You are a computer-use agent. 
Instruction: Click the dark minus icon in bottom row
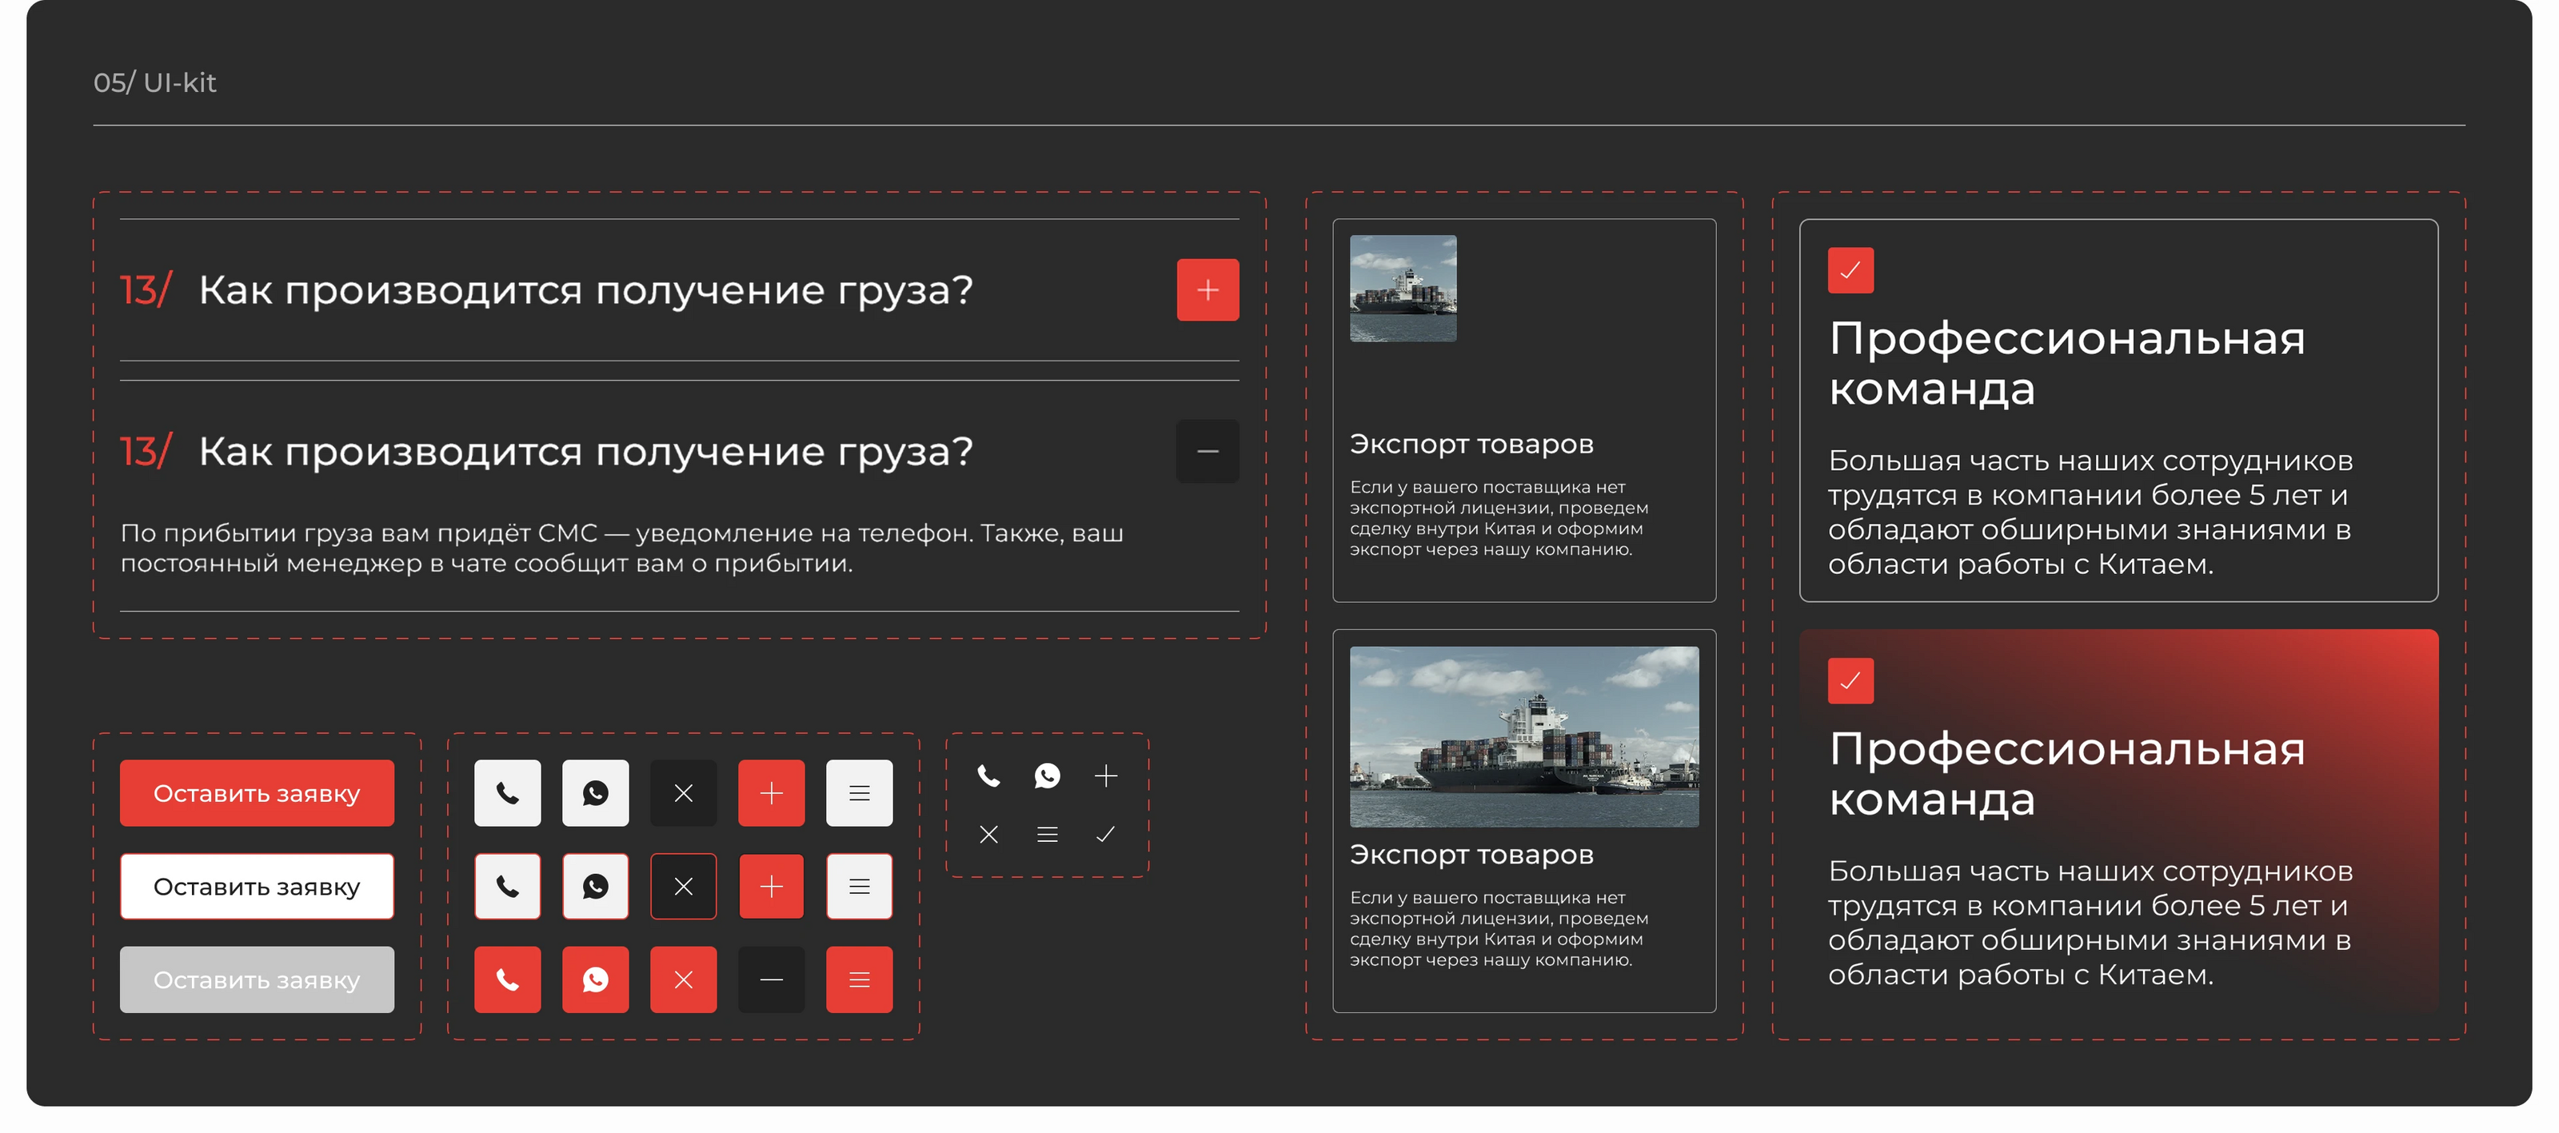(771, 979)
